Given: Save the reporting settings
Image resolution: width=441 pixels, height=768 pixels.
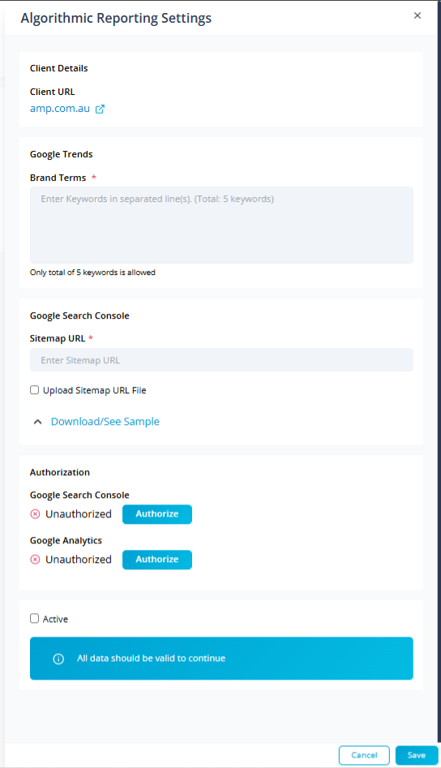Looking at the screenshot, I should coord(417,755).
